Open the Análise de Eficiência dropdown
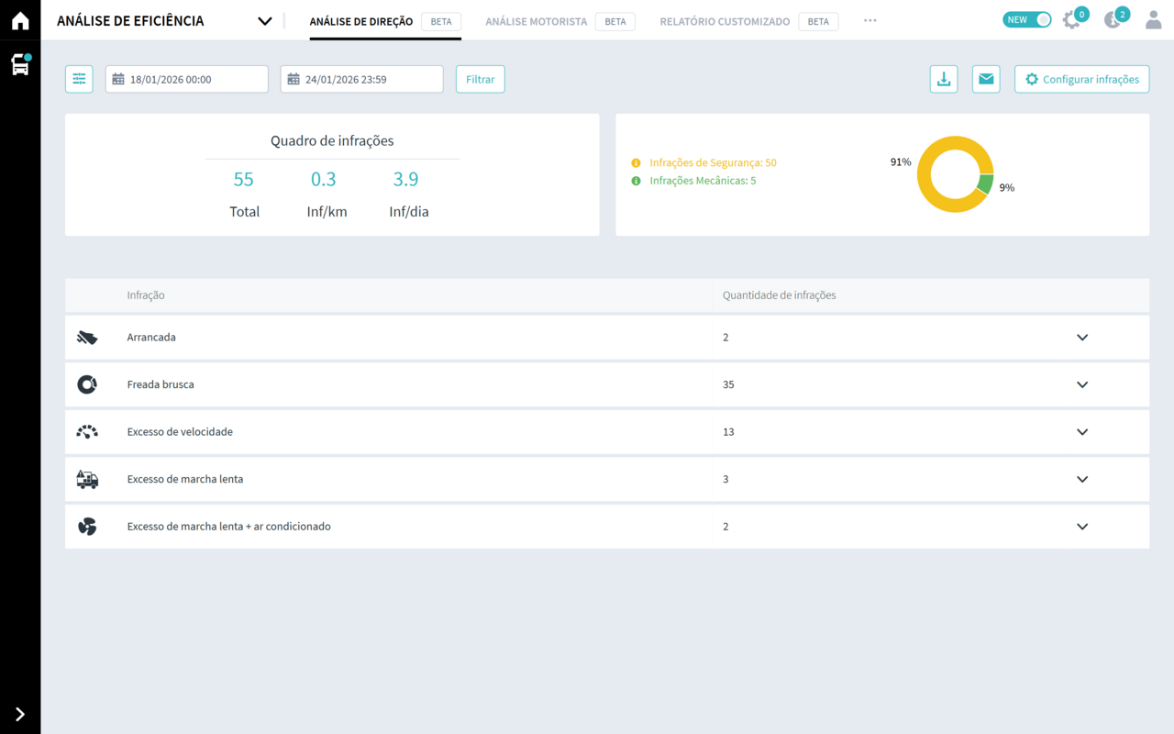This screenshot has width=1174, height=734. (264, 21)
